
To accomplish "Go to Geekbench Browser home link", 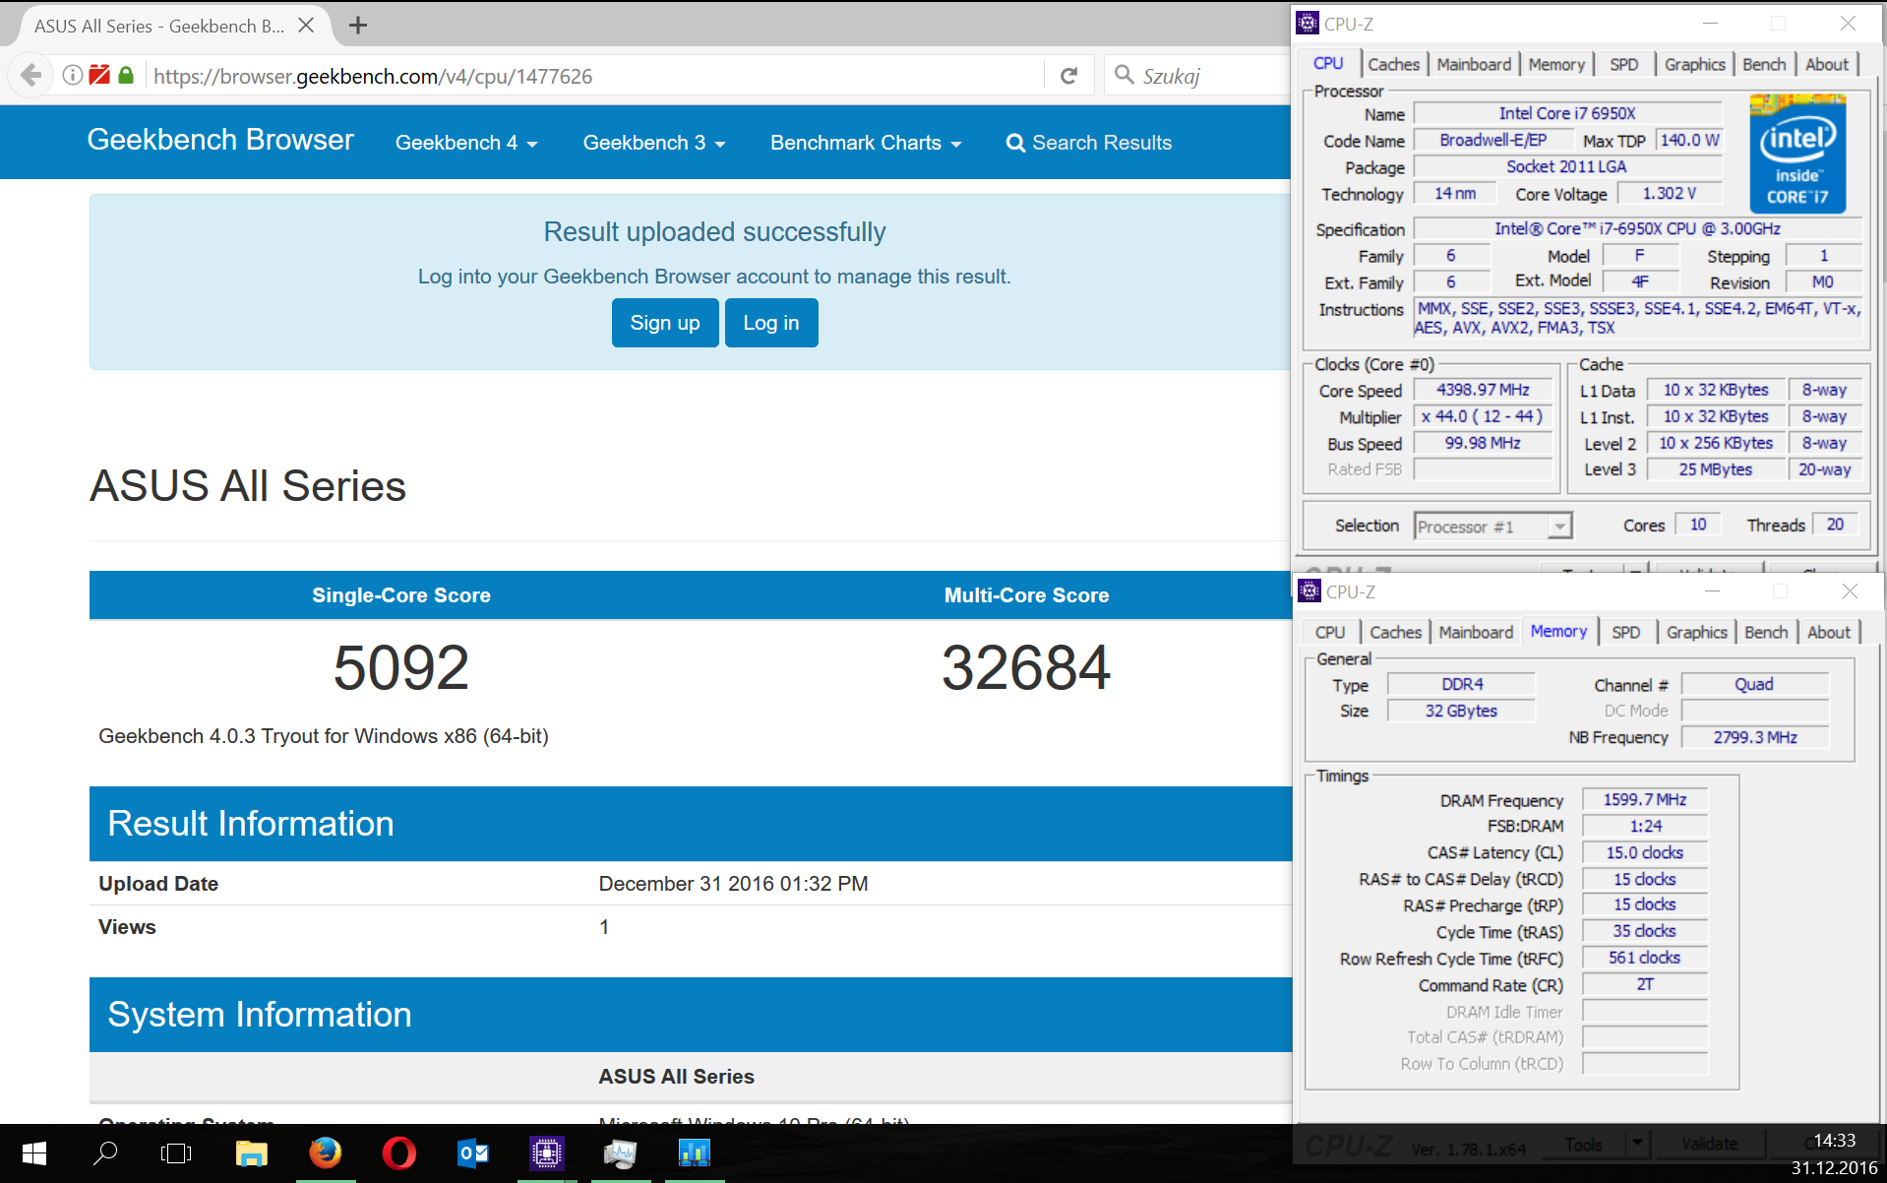I will pos(220,140).
